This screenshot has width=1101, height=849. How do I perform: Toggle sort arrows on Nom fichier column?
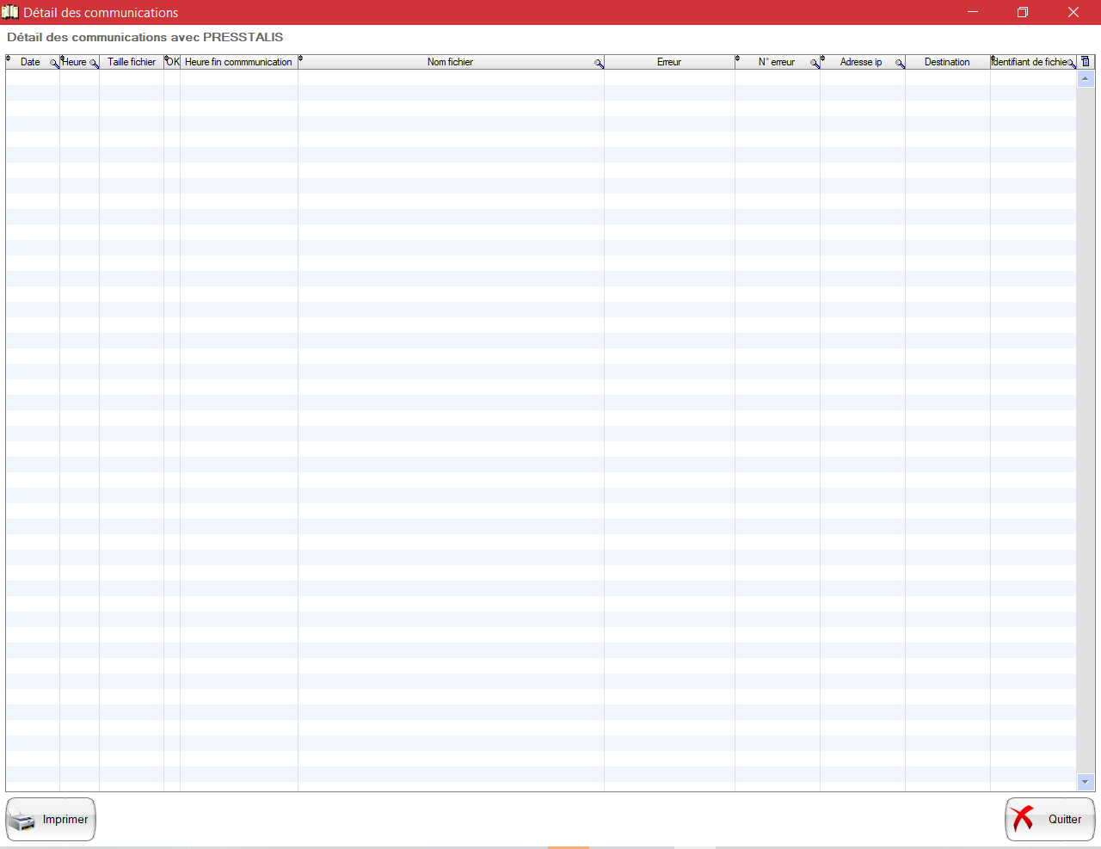(301, 58)
